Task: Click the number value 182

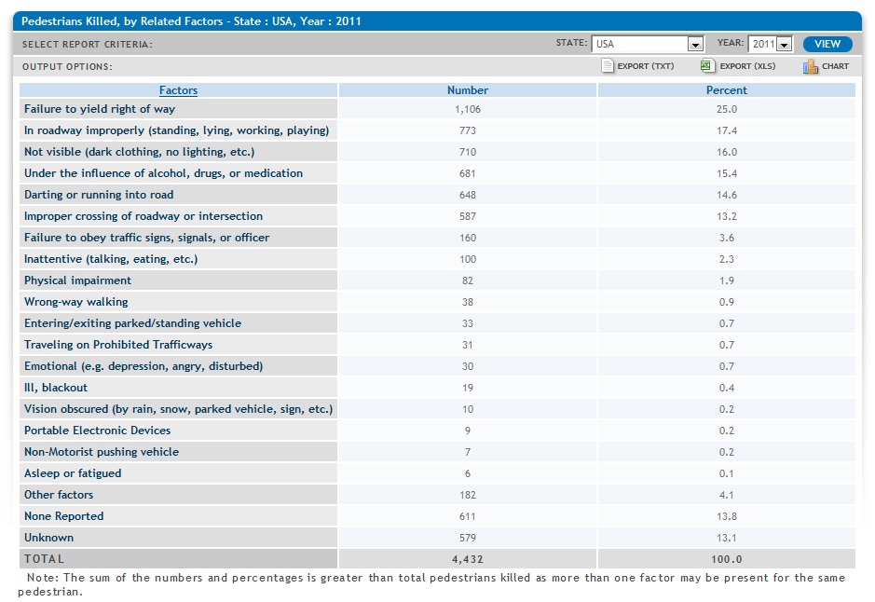Action: 468,495
